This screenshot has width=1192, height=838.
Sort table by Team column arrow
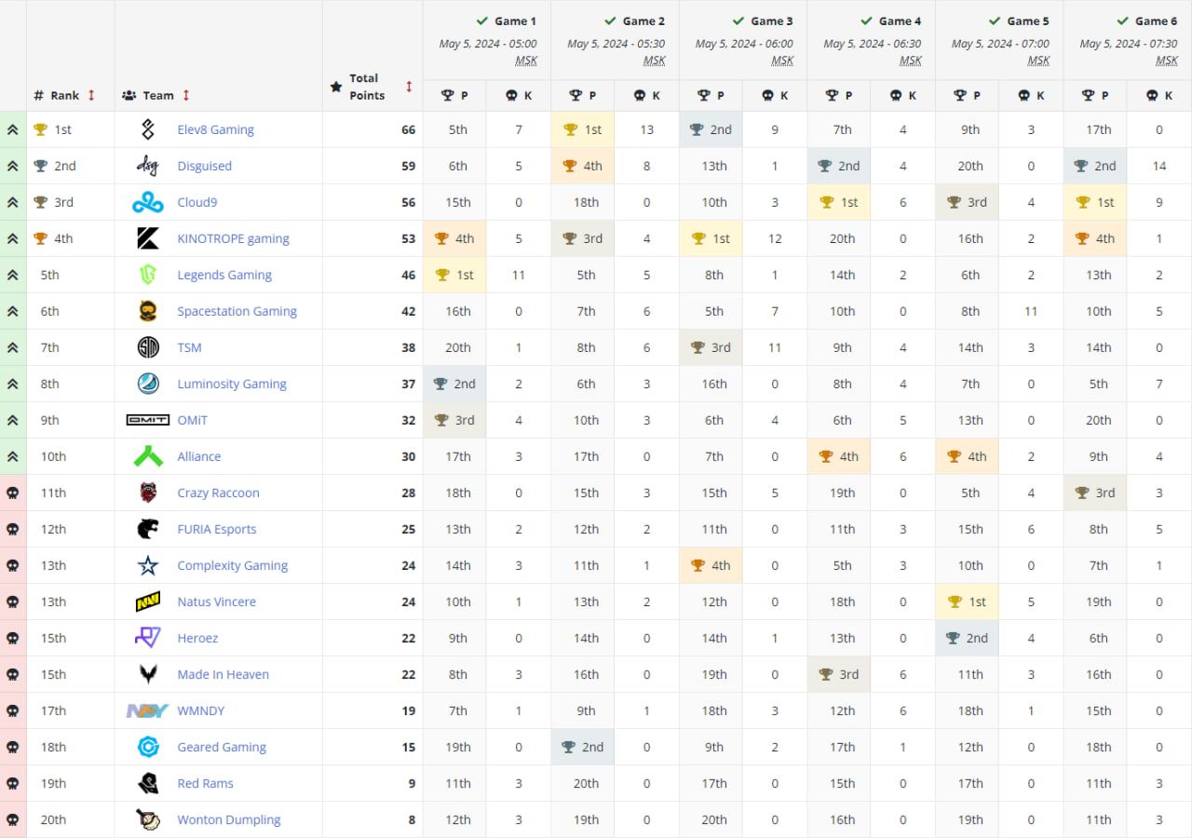click(186, 95)
